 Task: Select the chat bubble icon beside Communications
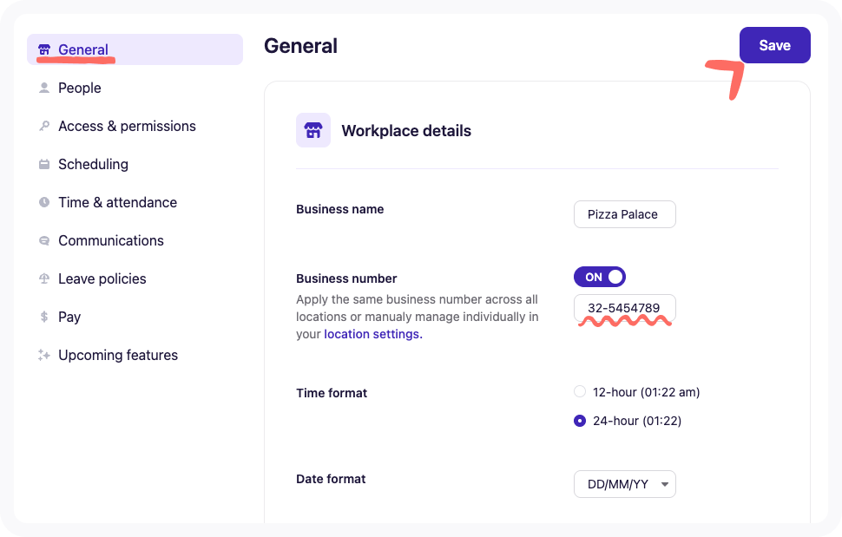pyautogui.click(x=43, y=240)
